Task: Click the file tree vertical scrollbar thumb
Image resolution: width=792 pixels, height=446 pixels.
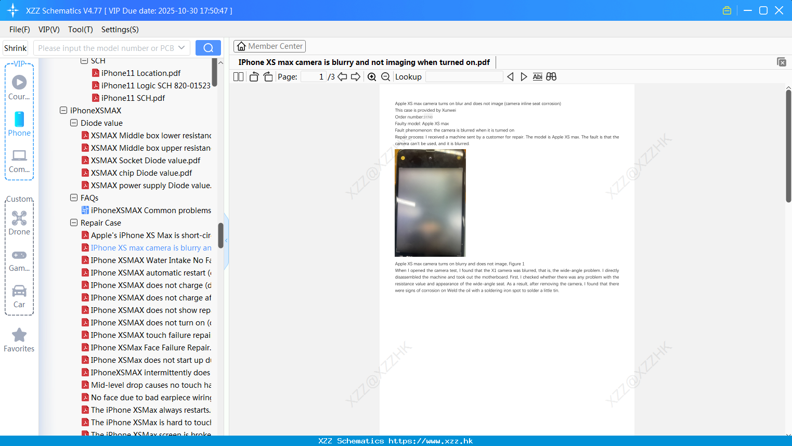Action: click(x=220, y=235)
